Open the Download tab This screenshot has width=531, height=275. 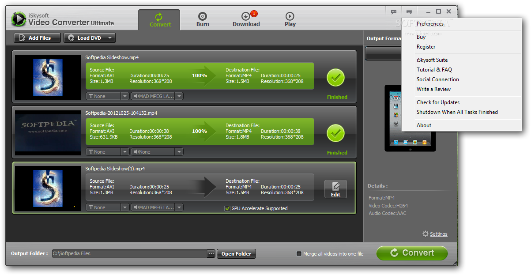pos(246,20)
